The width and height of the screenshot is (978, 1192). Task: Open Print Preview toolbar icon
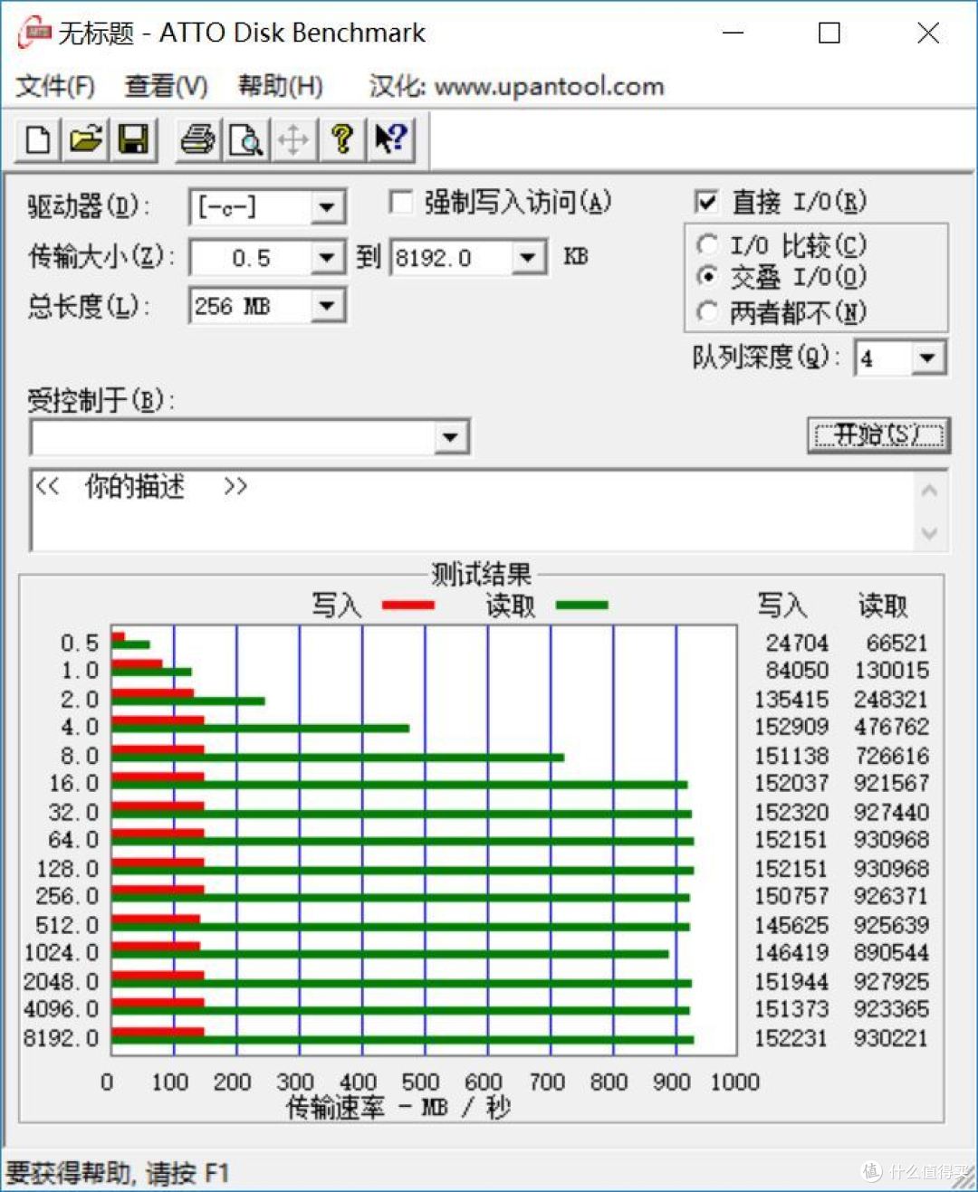(x=245, y=140)
